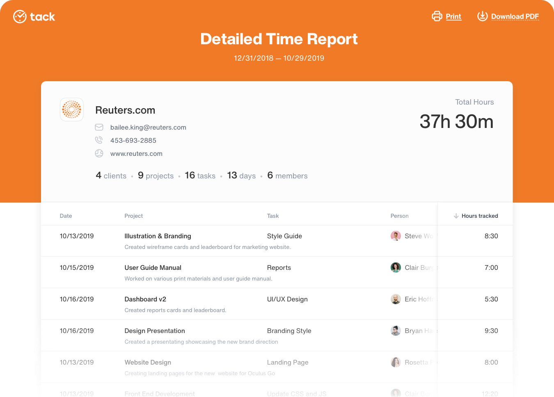The height and width of the screenshot is (397, 554).
Task: Click the phone icon next to 453-693-2885
Action: 99,140
